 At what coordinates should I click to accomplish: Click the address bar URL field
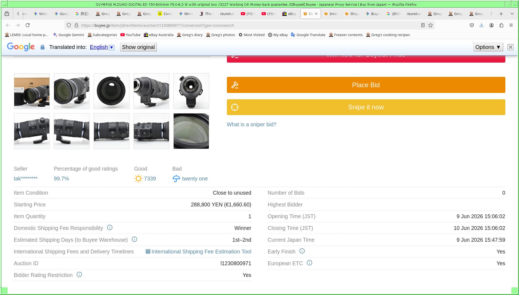[250, 25]
